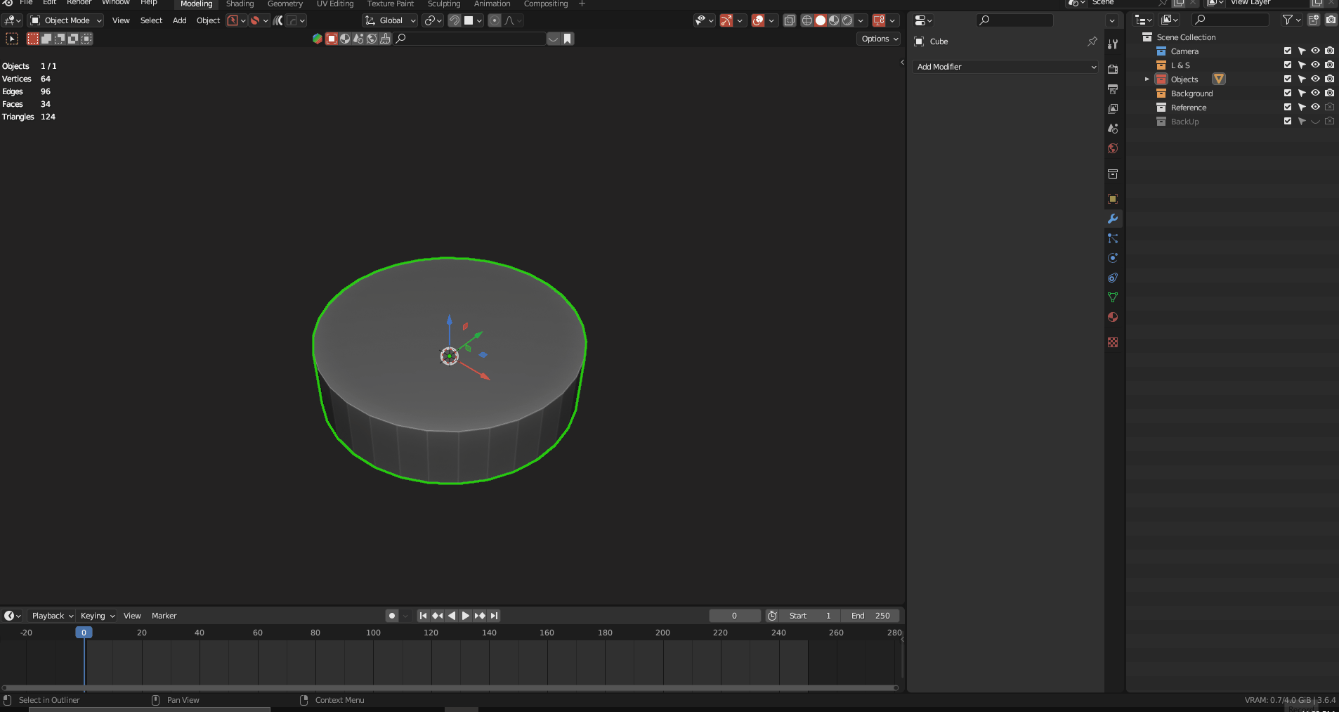Click the End frame field showing 250

870,616
